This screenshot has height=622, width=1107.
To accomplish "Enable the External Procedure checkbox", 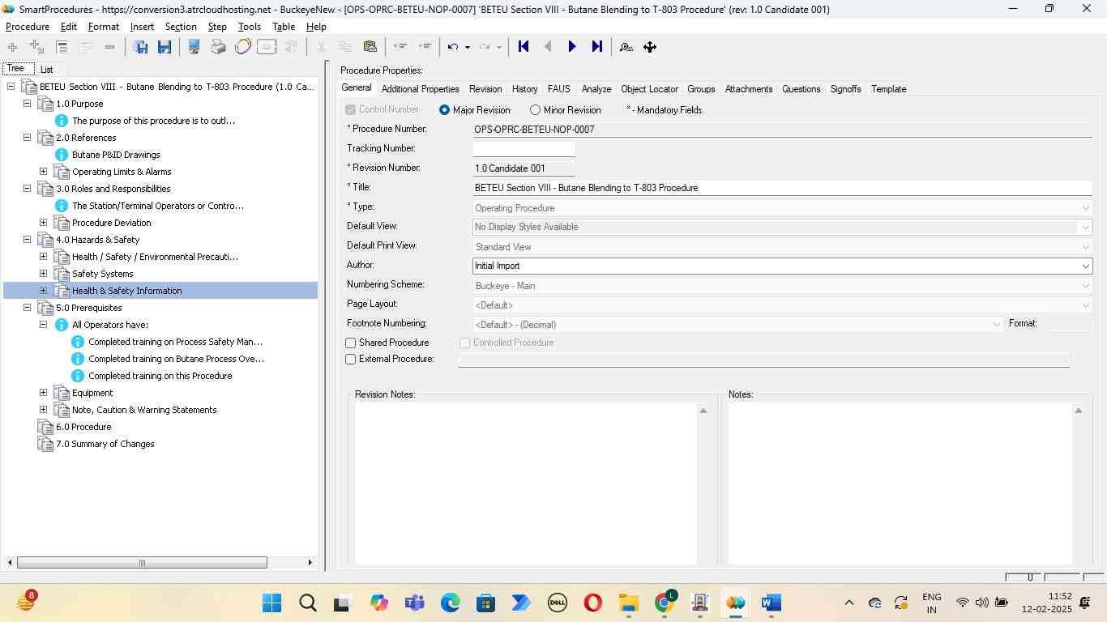I will [351, 360].
